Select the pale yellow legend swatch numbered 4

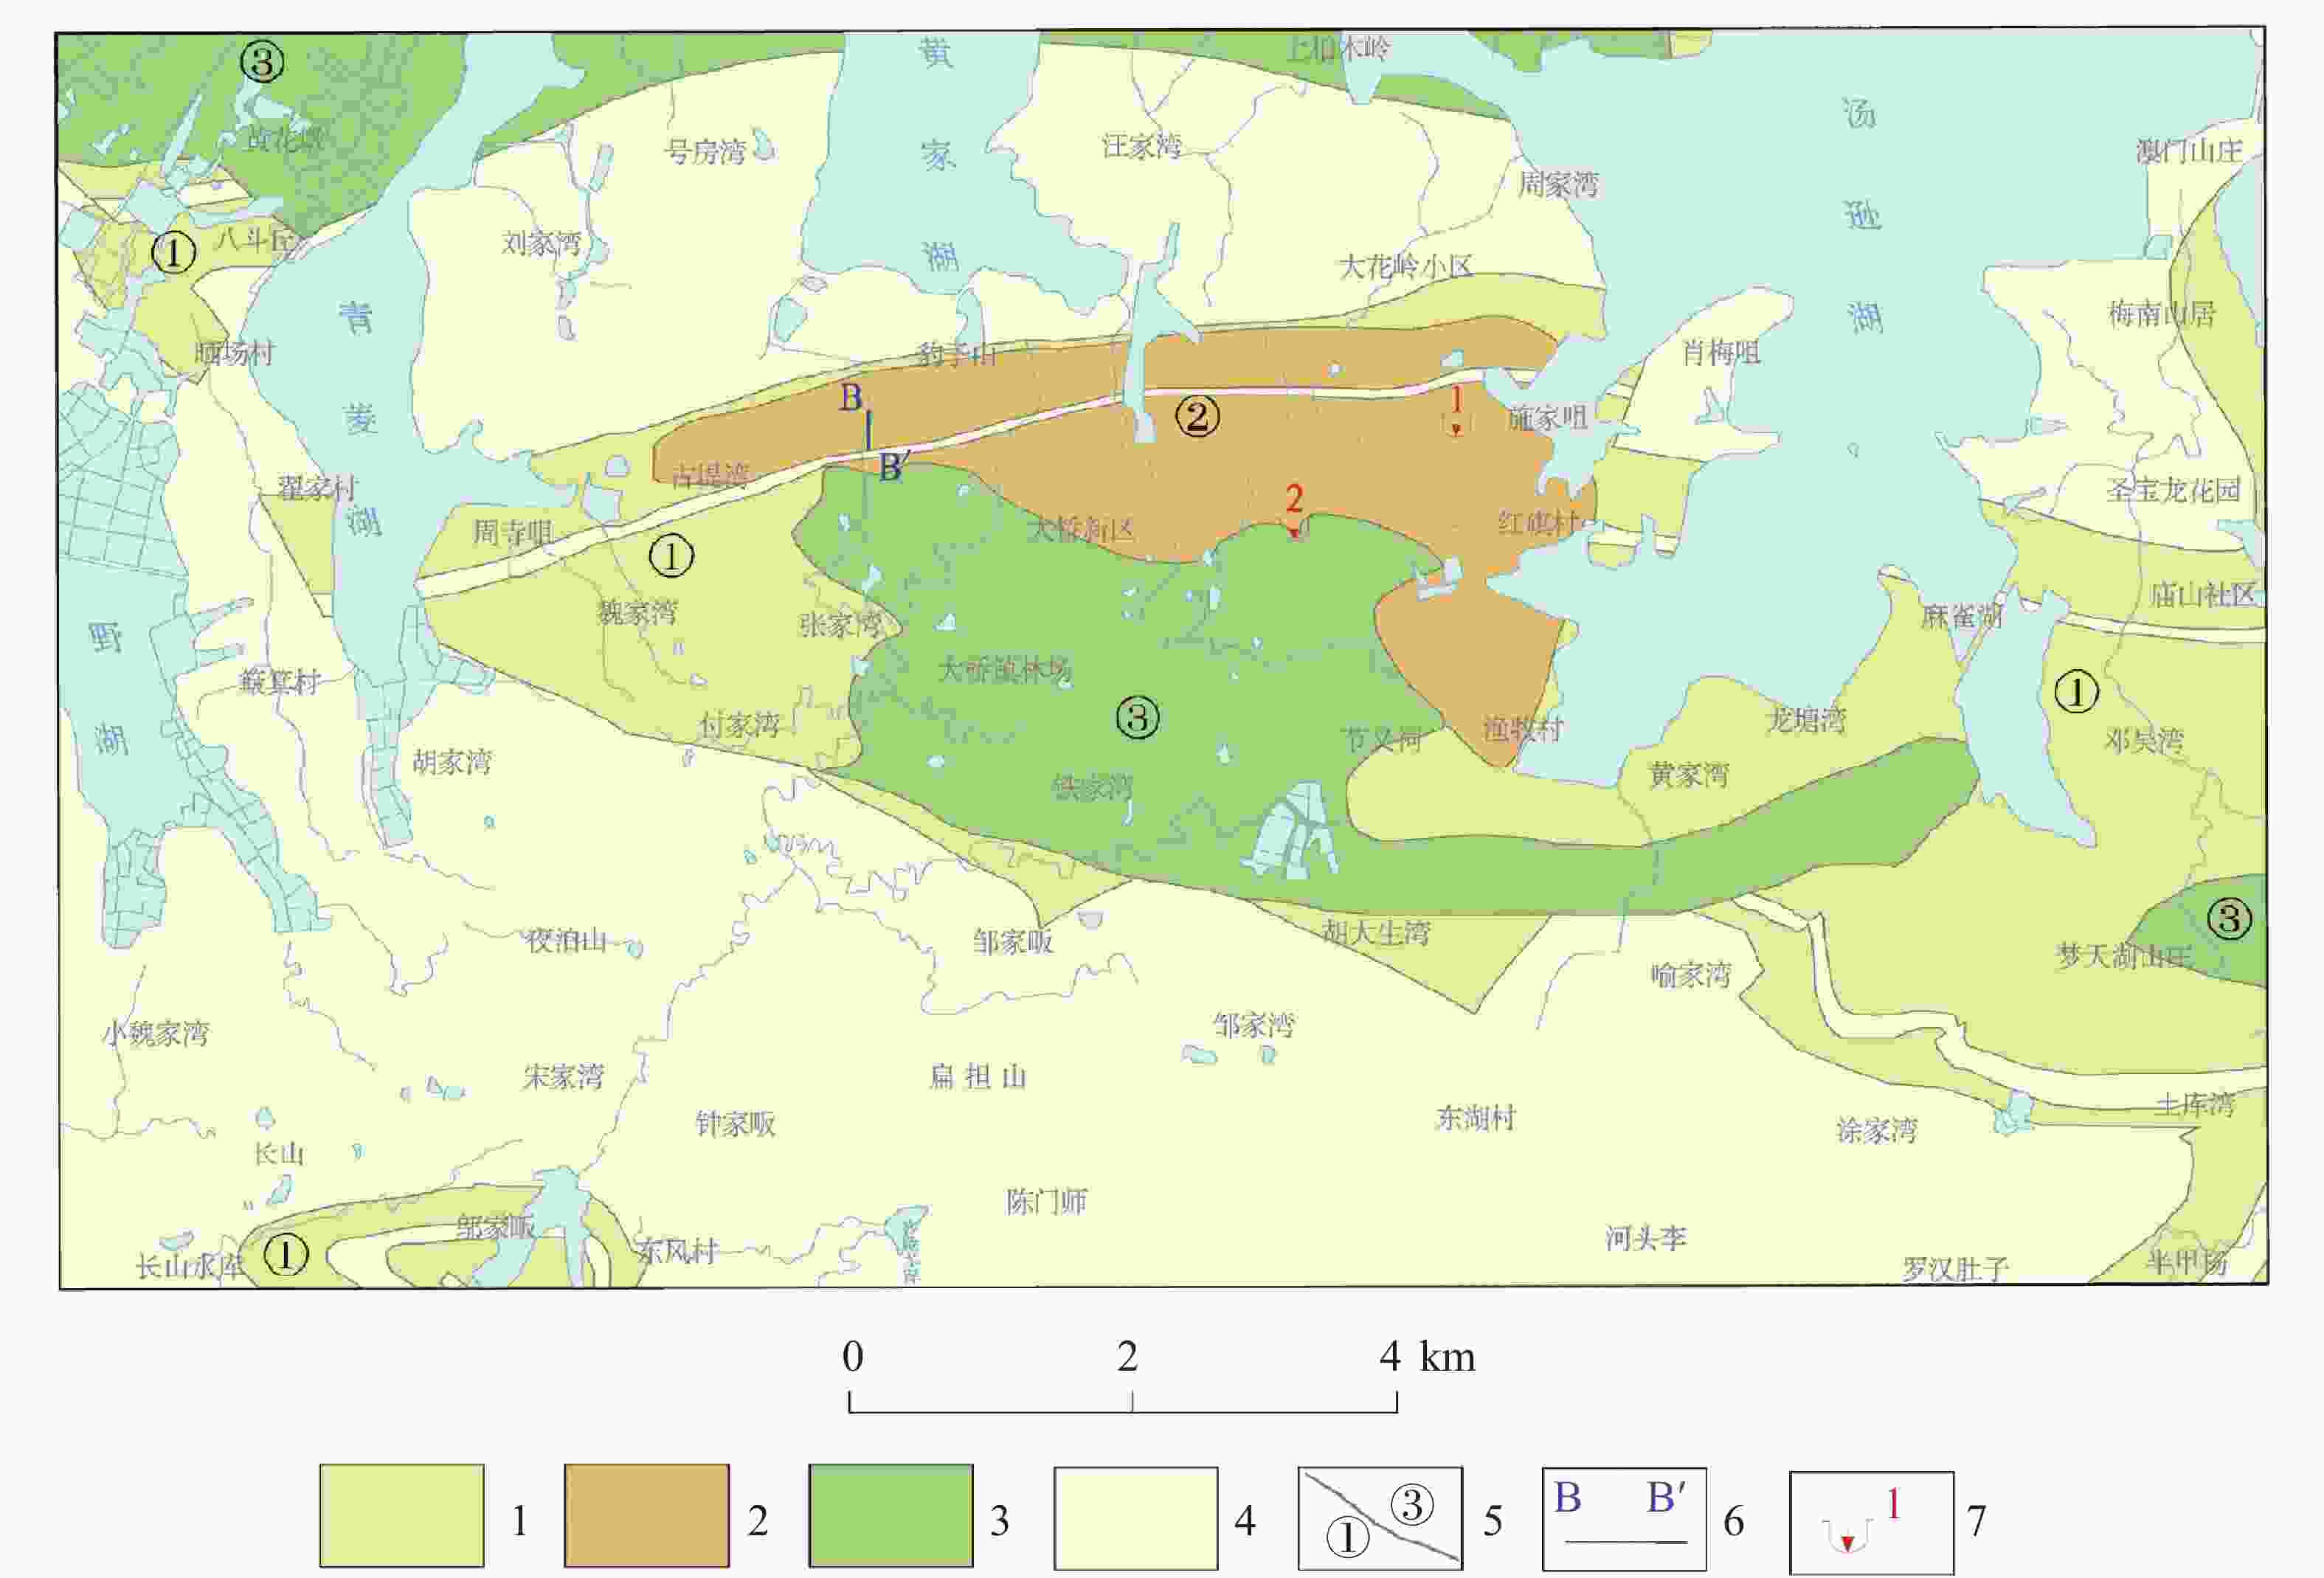pos(1135,1518)
